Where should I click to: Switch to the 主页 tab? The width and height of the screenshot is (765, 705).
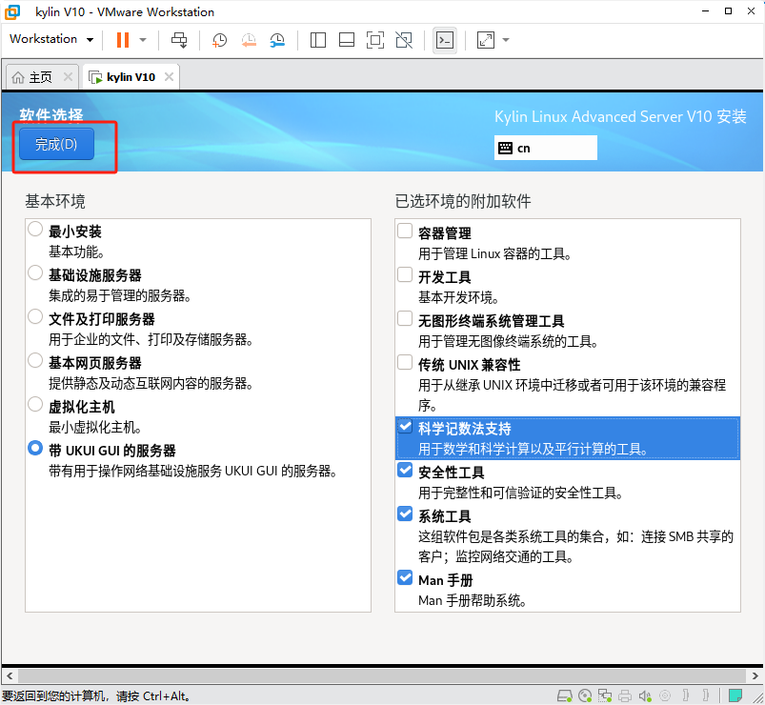tap(41, 77)
